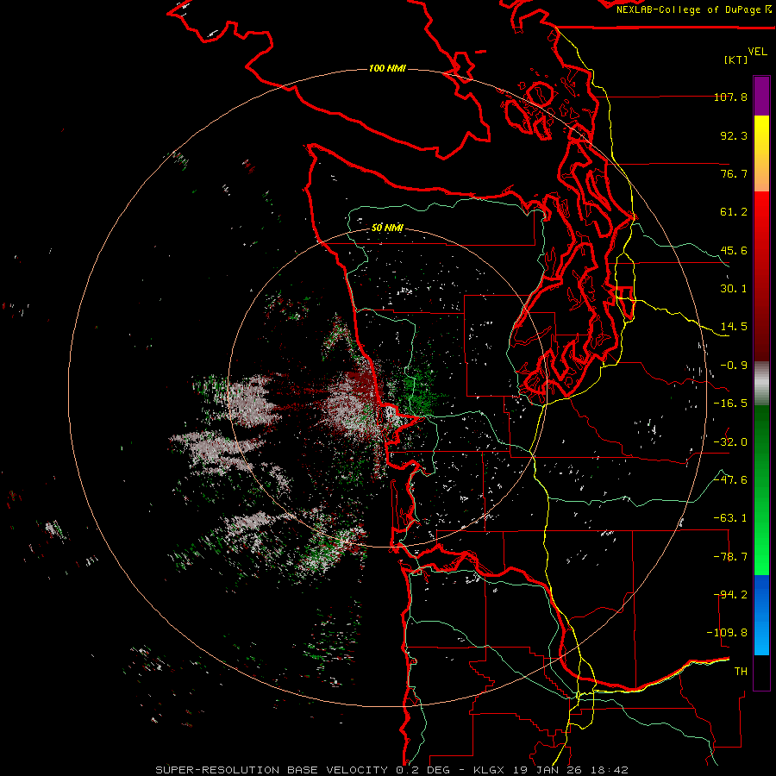Click the 45.6 velocity scale value
The height and width of the screenshot is (776, 776).
734,250
